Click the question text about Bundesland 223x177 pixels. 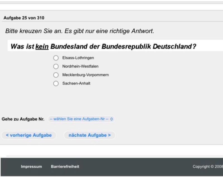[103, 46]
